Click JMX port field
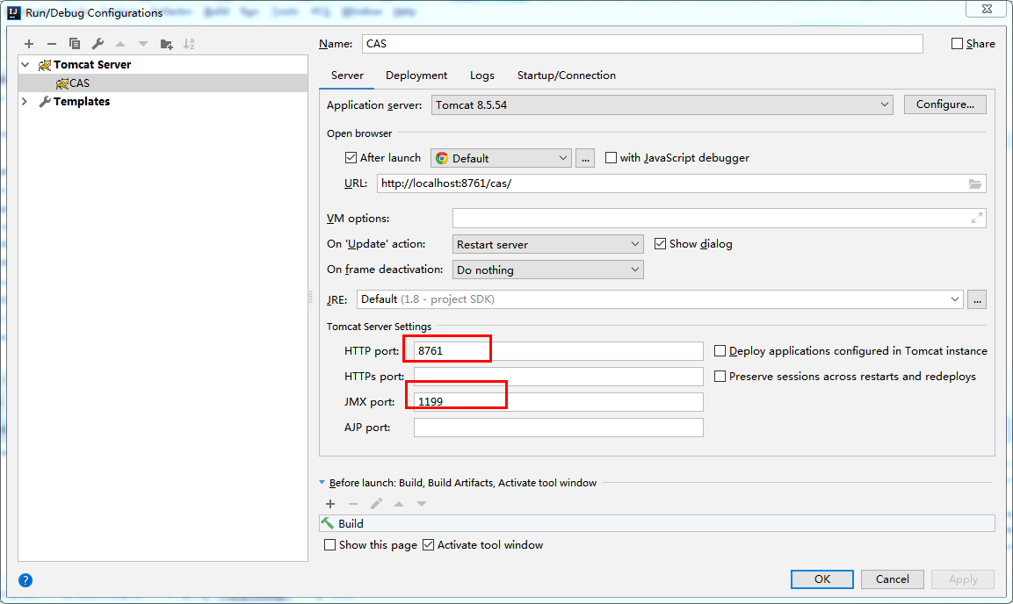 point(558,402)
